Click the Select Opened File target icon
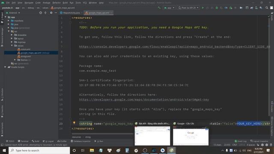 coord(41,13)
